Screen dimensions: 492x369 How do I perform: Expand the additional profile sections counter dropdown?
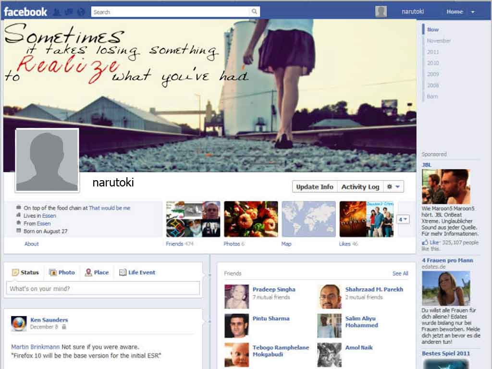coord(403,220)
